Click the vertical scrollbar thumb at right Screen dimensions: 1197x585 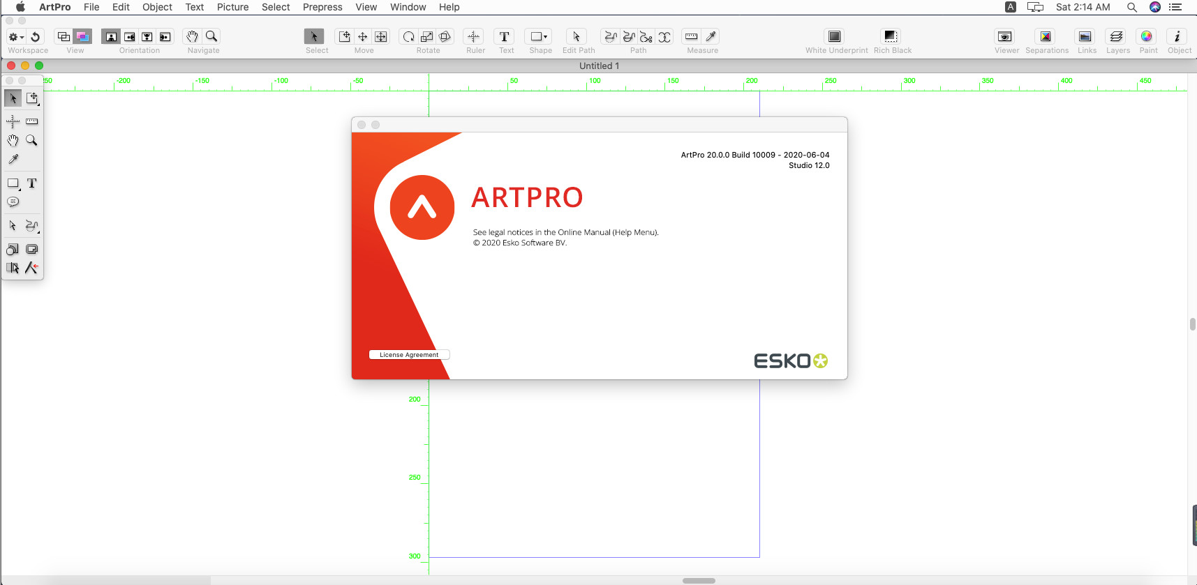(x=1193, y=324)
